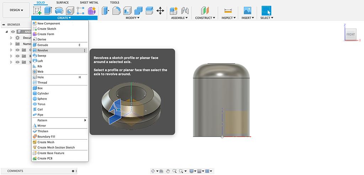Expand the Document Settings tree node

[x=11, y=38]
